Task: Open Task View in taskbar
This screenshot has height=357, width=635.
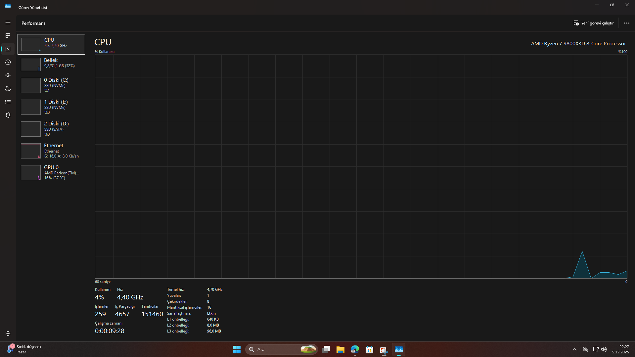Action: point(326,349)
